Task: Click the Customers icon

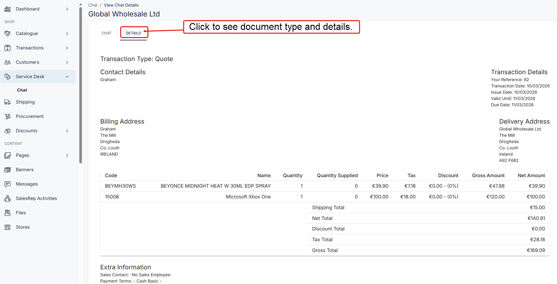Action: point(7,62)
